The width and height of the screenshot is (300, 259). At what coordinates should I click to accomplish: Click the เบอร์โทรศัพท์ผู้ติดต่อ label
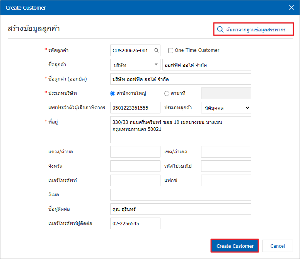70,223
